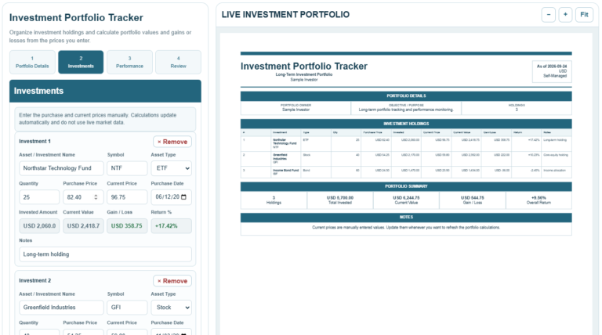Open the Stock asset type dropdown
The image size is (602, 335).
171,308
